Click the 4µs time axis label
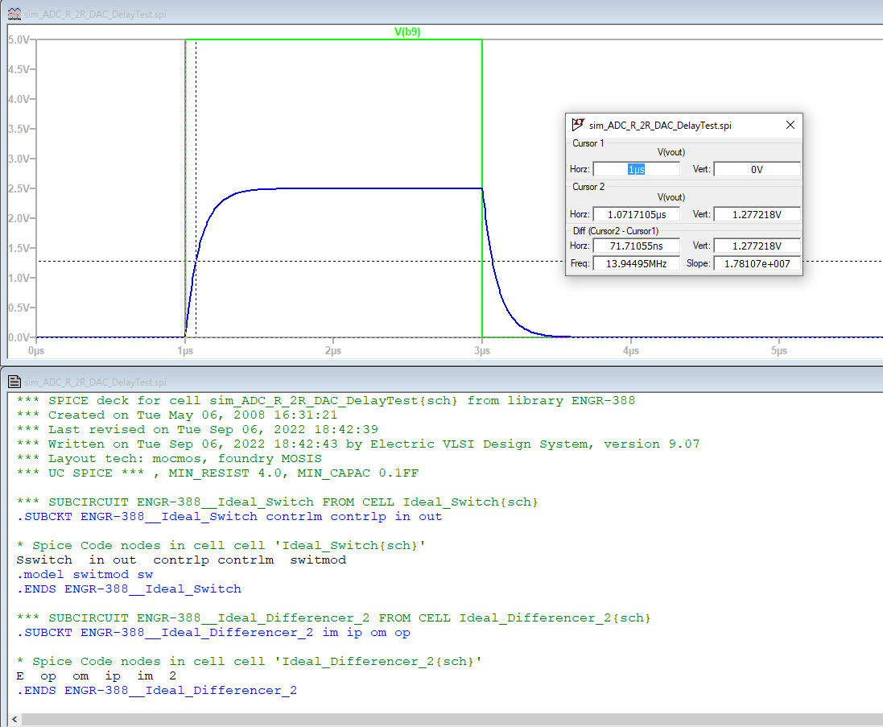The height and width of the screenshot is (727, 883). click(x=631, y=351)
